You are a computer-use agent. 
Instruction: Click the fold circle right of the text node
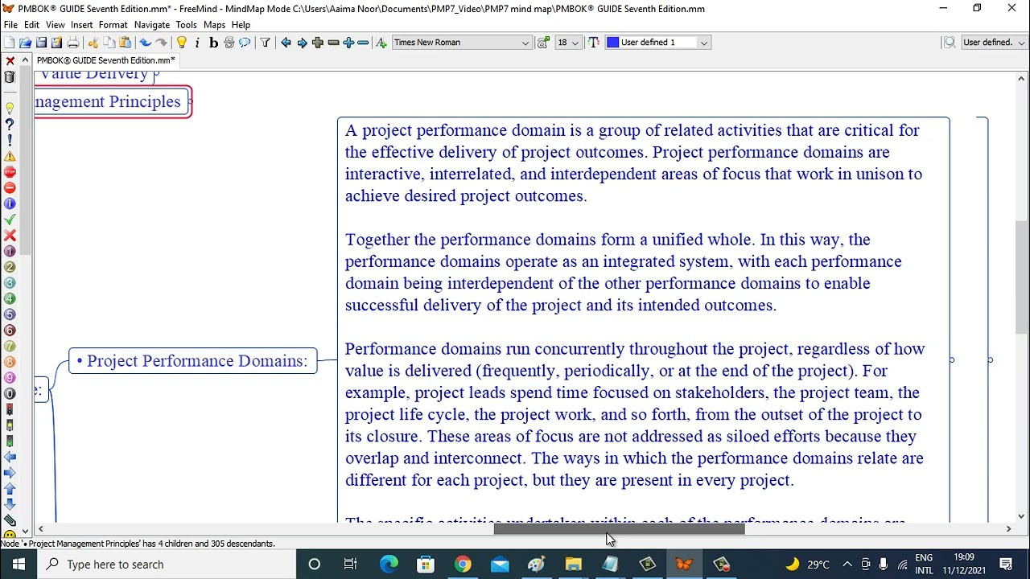pos(952,360)
